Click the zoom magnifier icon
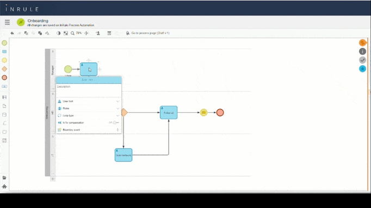The image size is (371, 208). click(72, 33)
